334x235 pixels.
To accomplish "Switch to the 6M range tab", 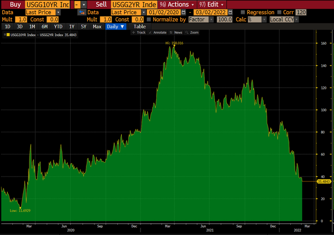I will 45,26.
